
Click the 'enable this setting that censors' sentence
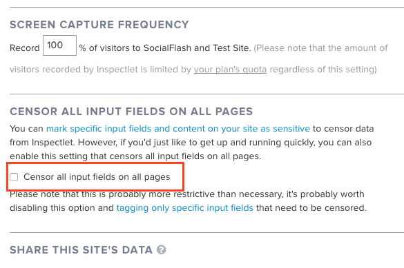click(x=135, y=156)
